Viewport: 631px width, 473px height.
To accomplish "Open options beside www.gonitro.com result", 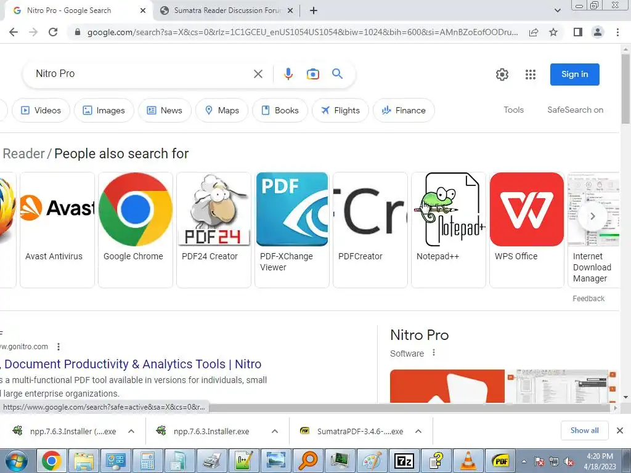I will click(59, 347).
